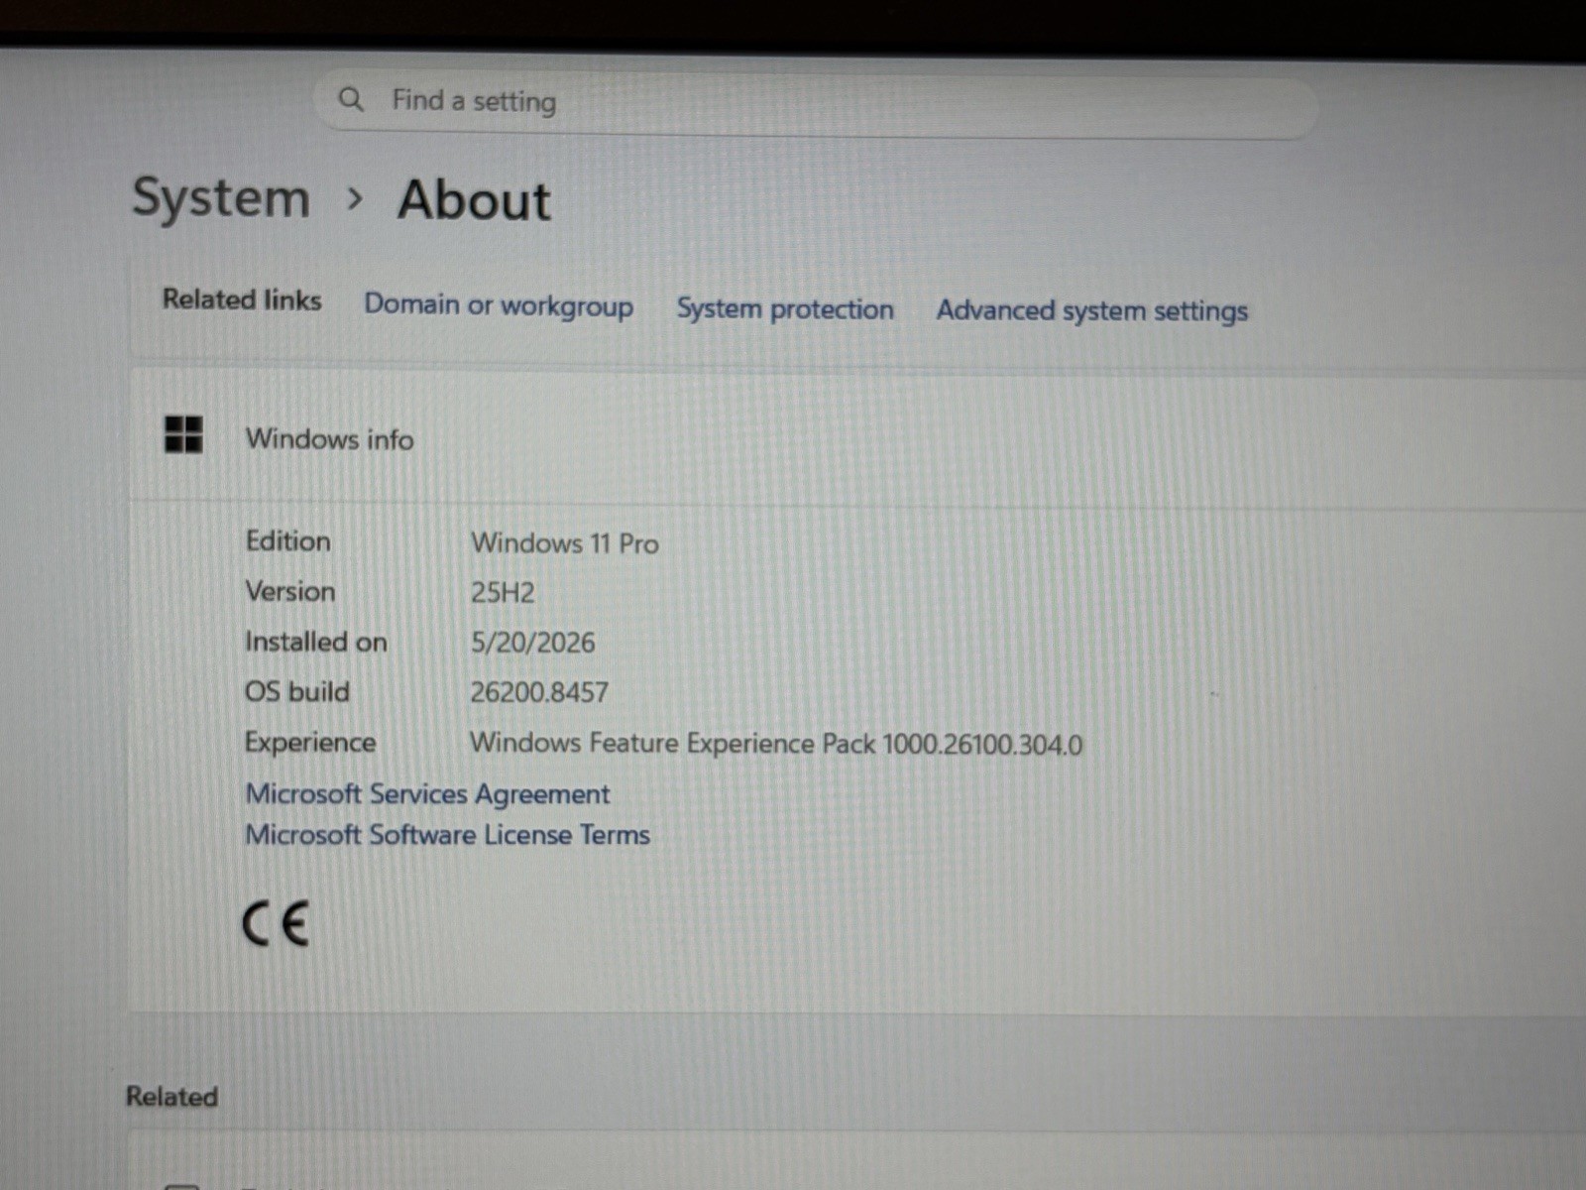Open Advanced system settings
Image resolution: width=1586 pixels, height=1190 pixels.
(x=1092, y=311)
